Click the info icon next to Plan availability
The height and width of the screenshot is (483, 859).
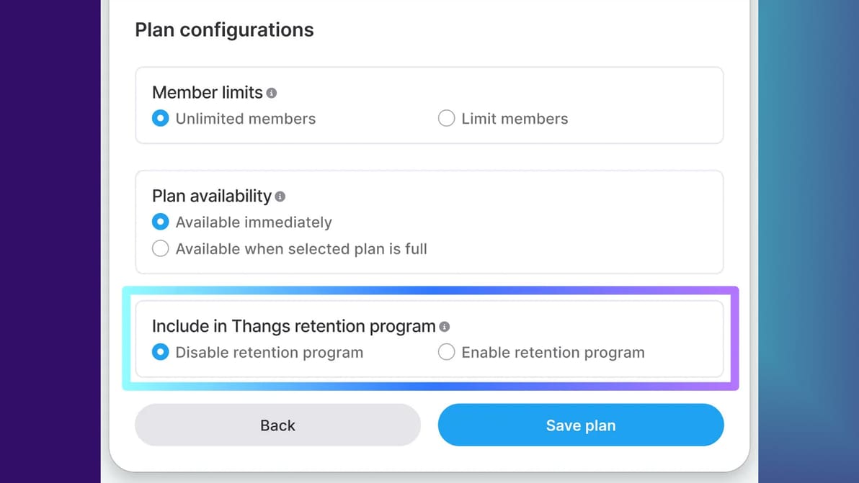pyautogui.click(x=280, y=197)
